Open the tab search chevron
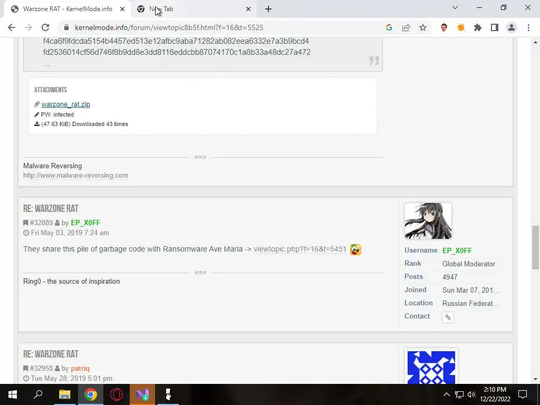This screenshot has width=540, height=405. pyautogui.click(x=455, y=7)
